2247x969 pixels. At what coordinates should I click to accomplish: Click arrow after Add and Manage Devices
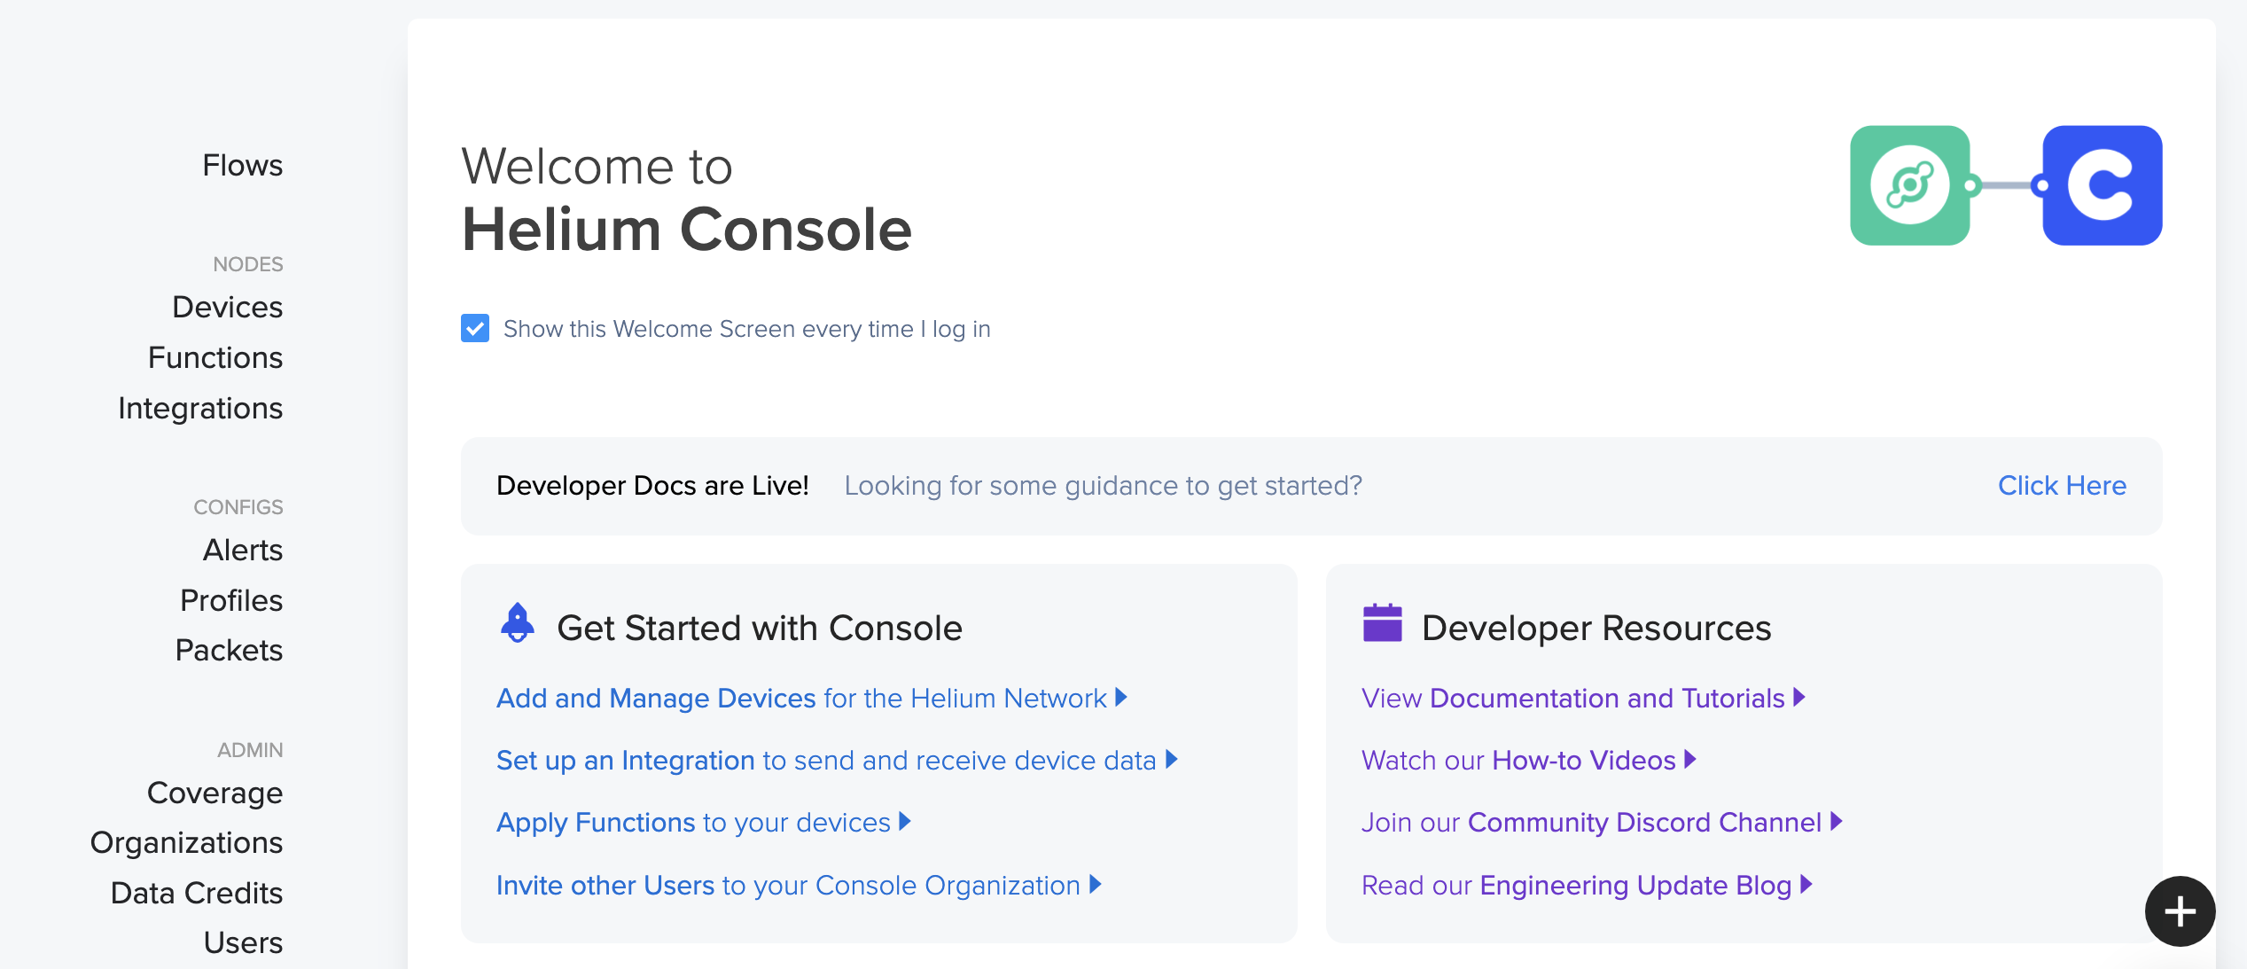[1121, 697]
